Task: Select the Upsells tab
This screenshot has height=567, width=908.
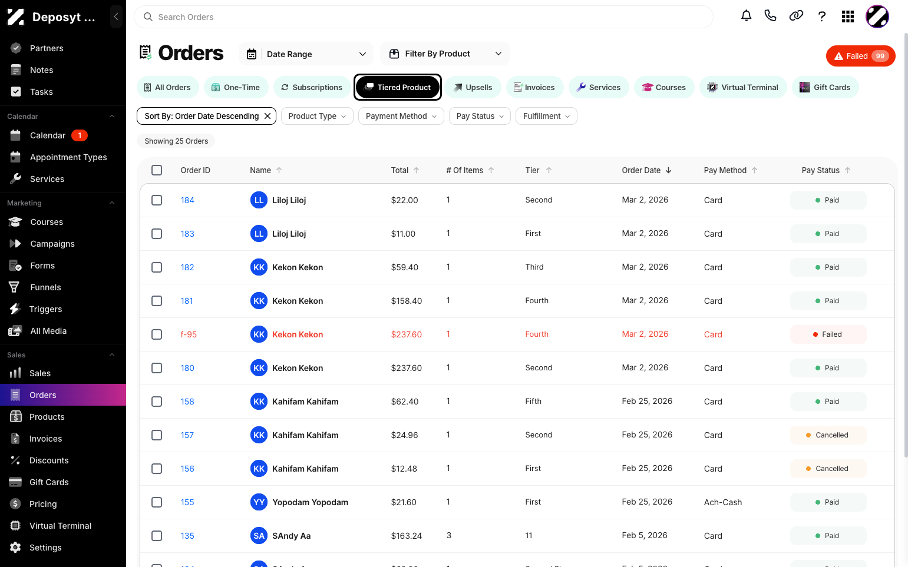Action: (473, 87)
